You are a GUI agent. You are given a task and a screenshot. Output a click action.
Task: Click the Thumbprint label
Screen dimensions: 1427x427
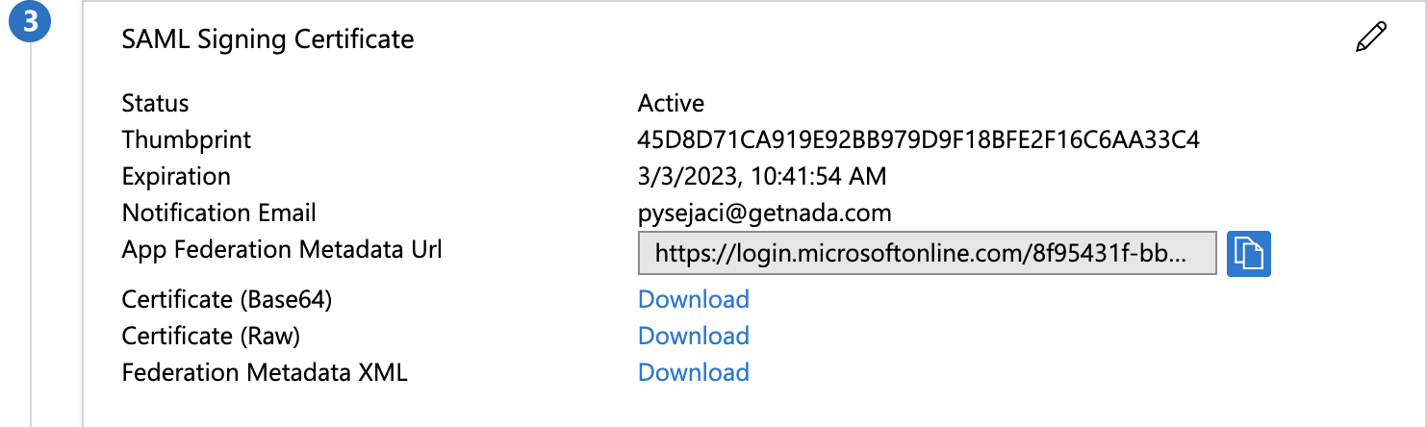click(186, 139)
